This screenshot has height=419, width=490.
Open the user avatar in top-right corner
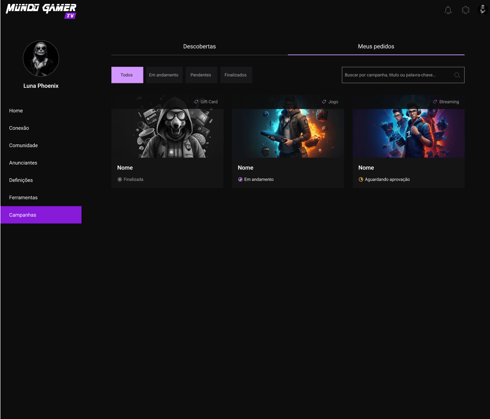482,10
